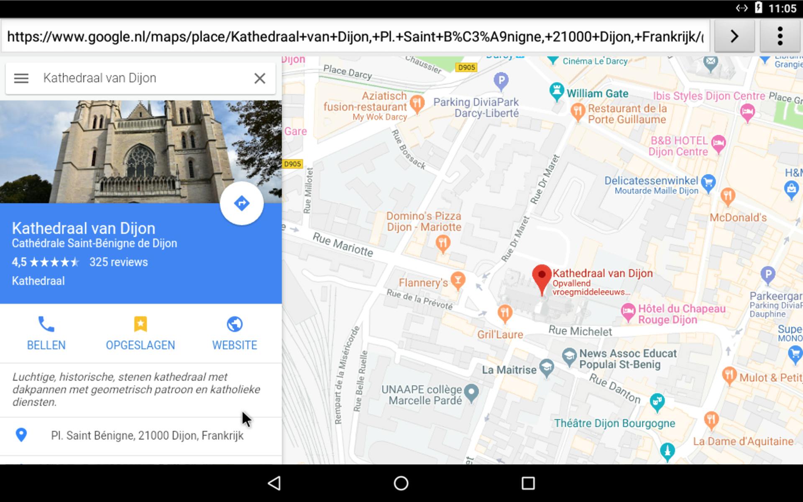This screenshot has height=502, width=803.
Task: Click the URL address field
Action: (355, 37)
